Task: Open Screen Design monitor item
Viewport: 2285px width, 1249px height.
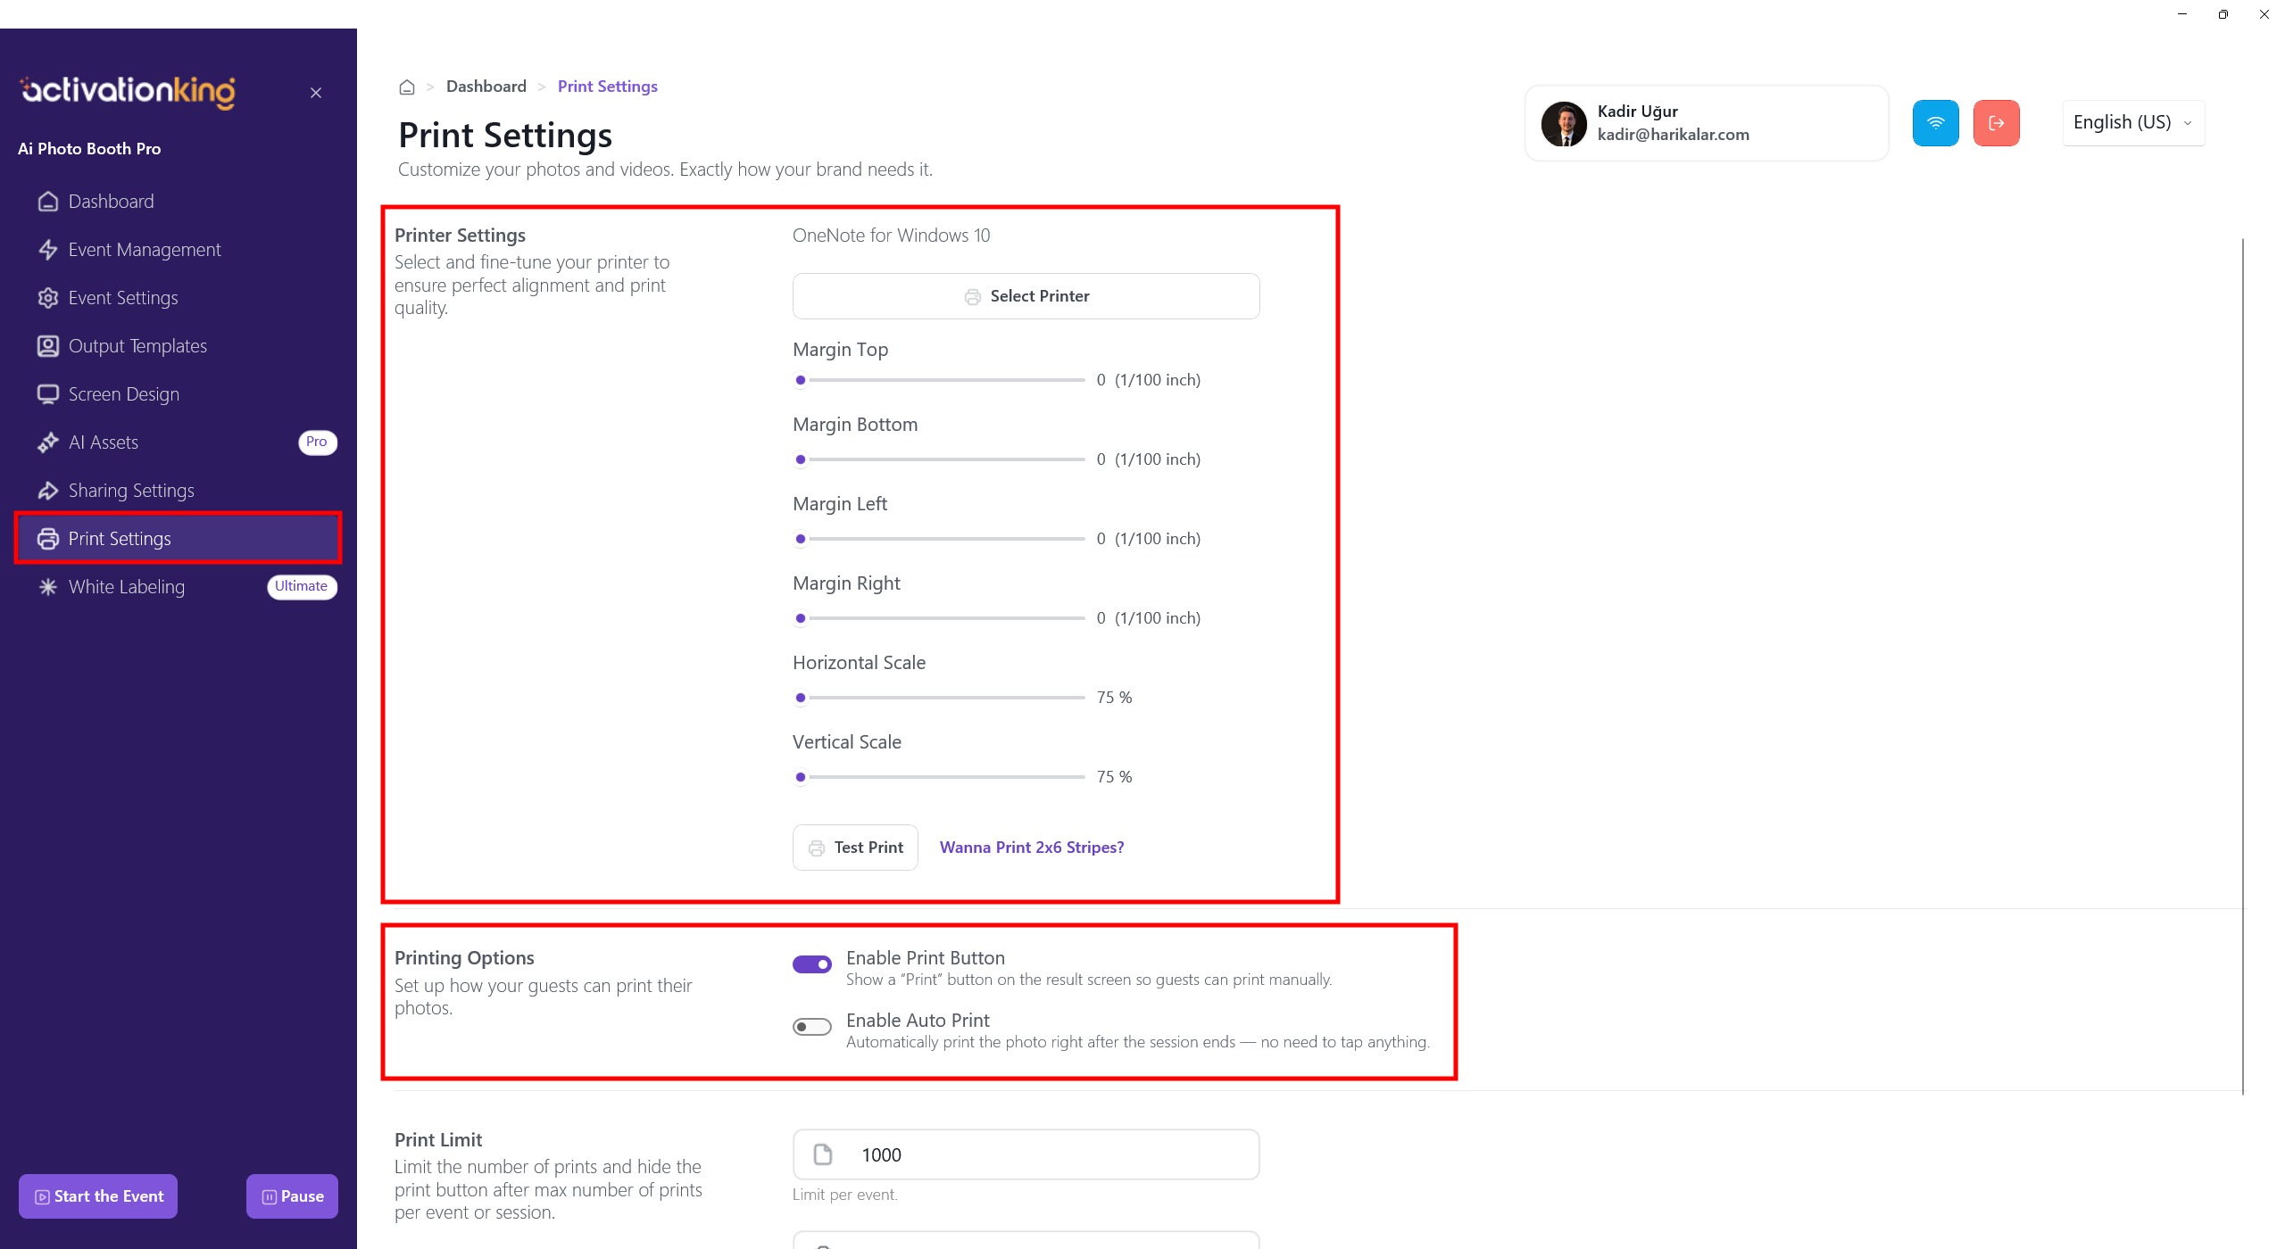Action: tap(123, 394)
